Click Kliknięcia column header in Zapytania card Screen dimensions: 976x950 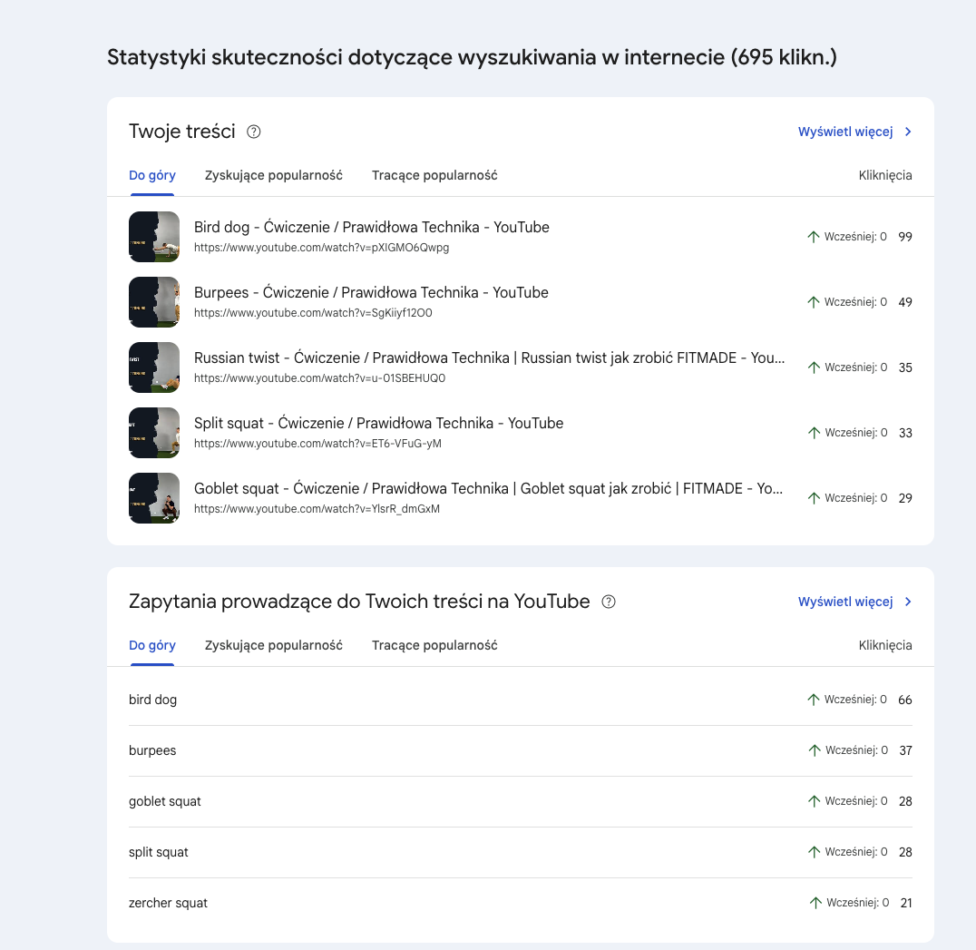click(885, 645)
